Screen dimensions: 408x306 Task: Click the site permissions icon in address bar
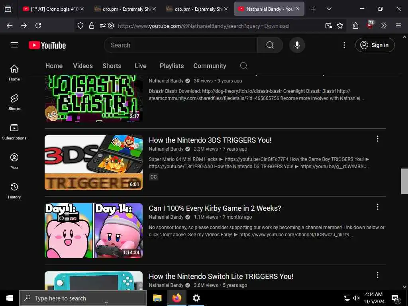[102, 25]
